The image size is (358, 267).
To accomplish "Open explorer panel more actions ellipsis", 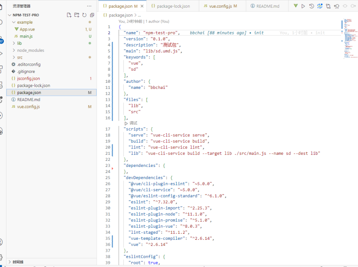I will tap(89, 6).
